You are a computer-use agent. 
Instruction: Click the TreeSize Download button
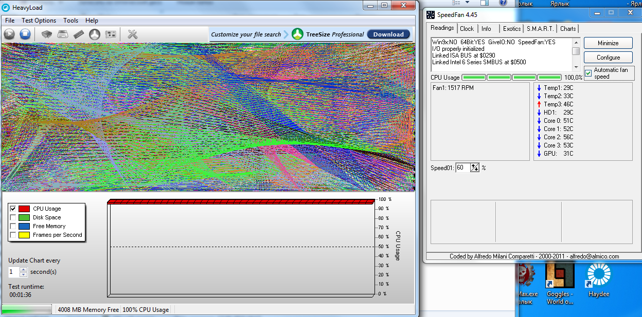point(388,34)
